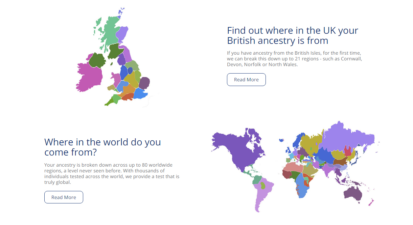The height and width of the screenshot is (225, 413).
Task: Click the UK ancestry Read More button
Action: [246, 80]
